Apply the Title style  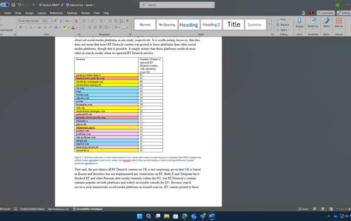coord(234,25)
